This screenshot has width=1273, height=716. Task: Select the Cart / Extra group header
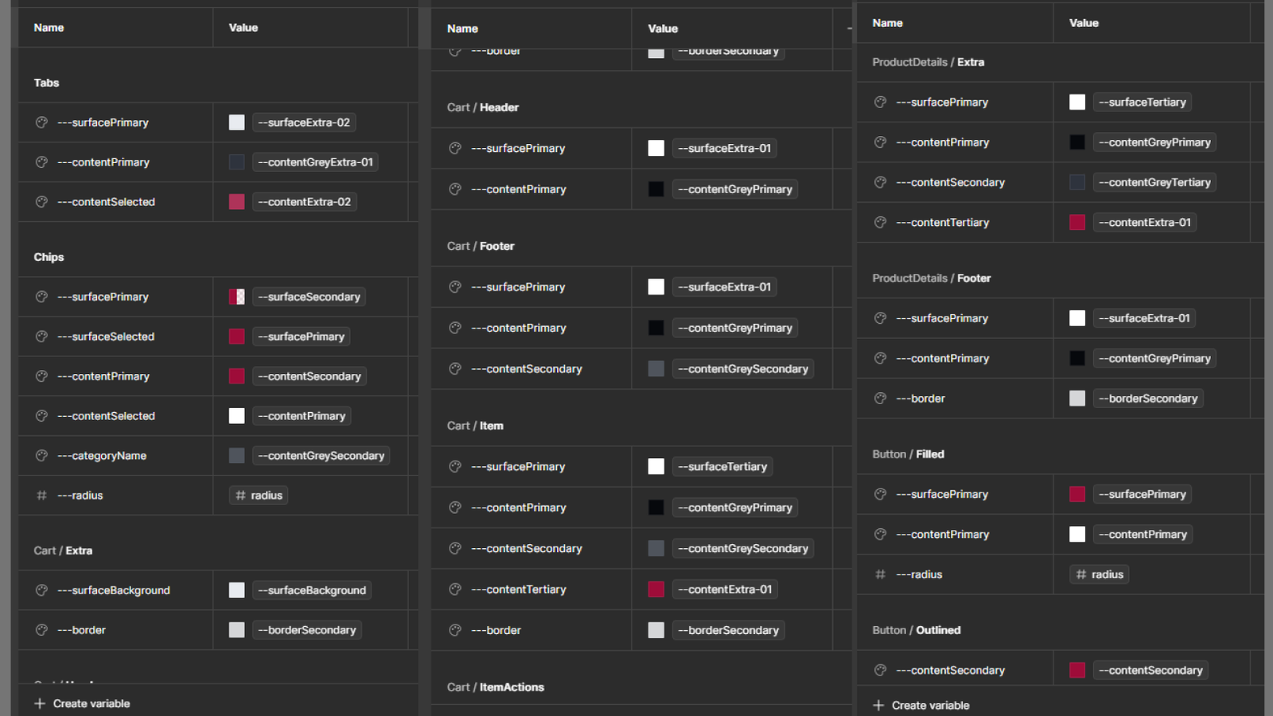pos(63,551)
